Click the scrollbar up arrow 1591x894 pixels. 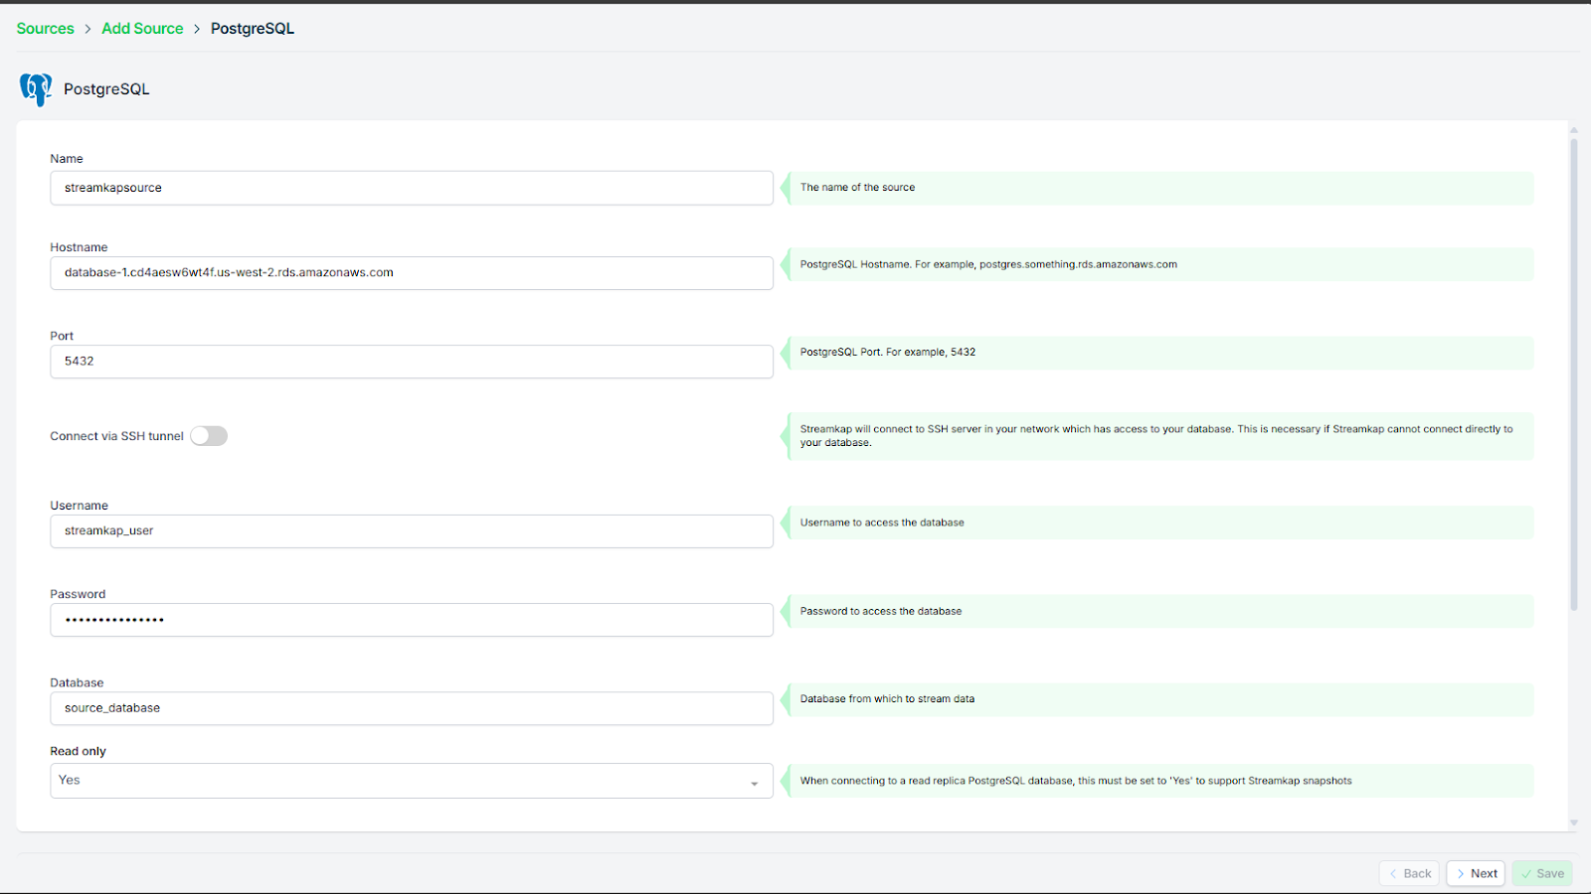click(1574, 130)
